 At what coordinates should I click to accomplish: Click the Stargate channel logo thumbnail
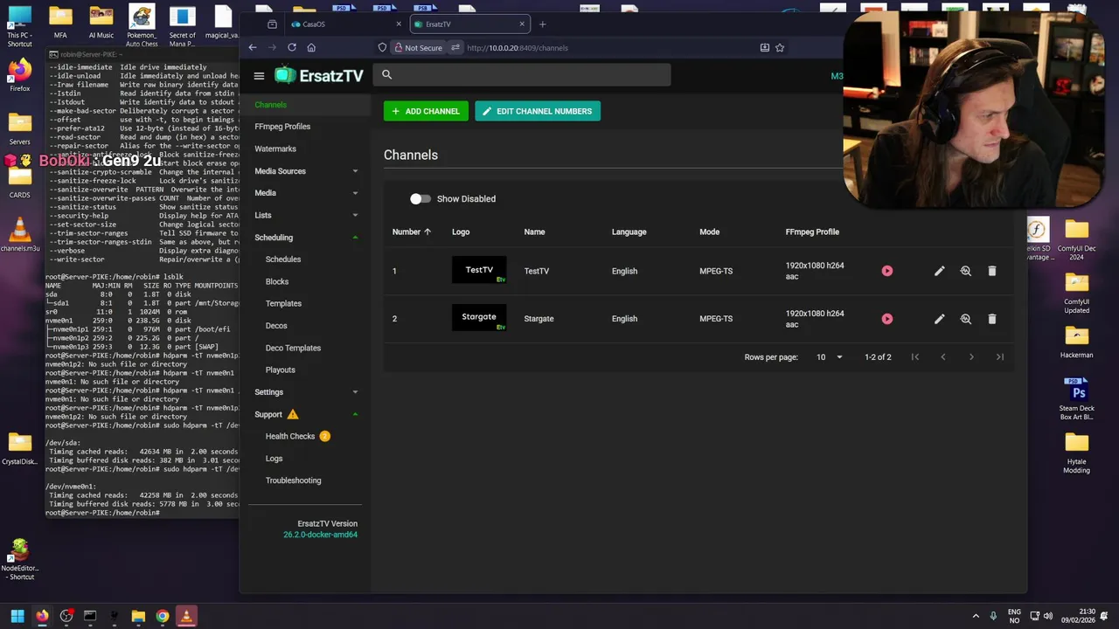479,318
